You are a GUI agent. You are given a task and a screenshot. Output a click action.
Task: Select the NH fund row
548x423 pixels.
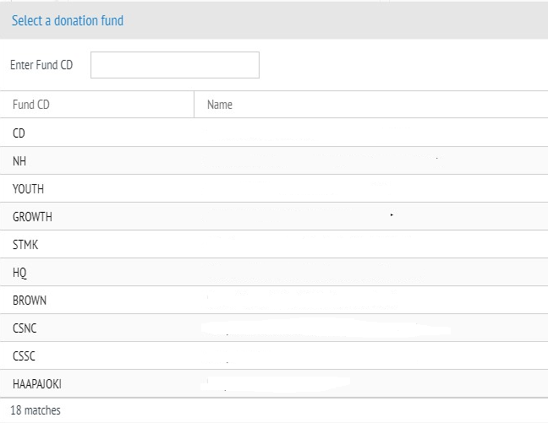click(x=274, y=160)
